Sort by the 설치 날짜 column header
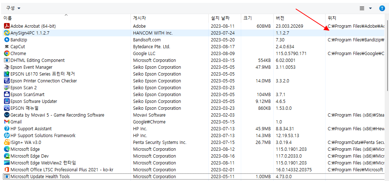 point(225,18)
